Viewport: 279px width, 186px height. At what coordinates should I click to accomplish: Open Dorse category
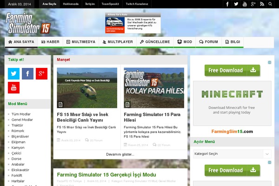(16, 159)
